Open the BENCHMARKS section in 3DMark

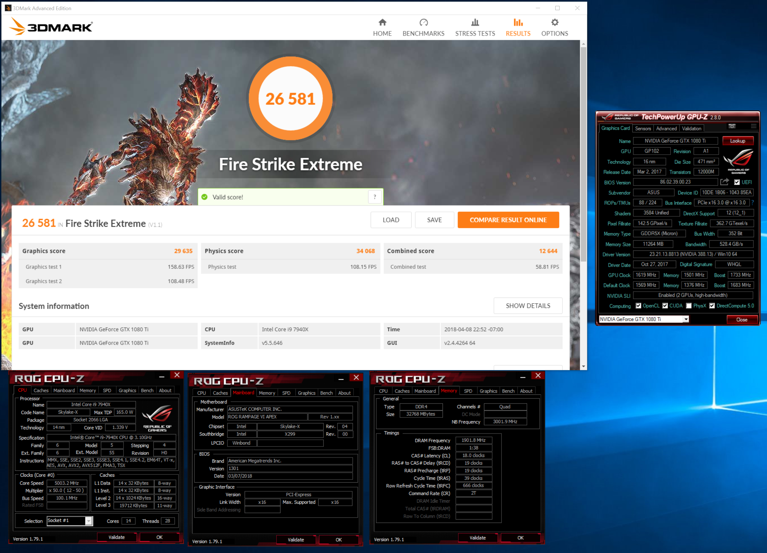click(423, 28)
